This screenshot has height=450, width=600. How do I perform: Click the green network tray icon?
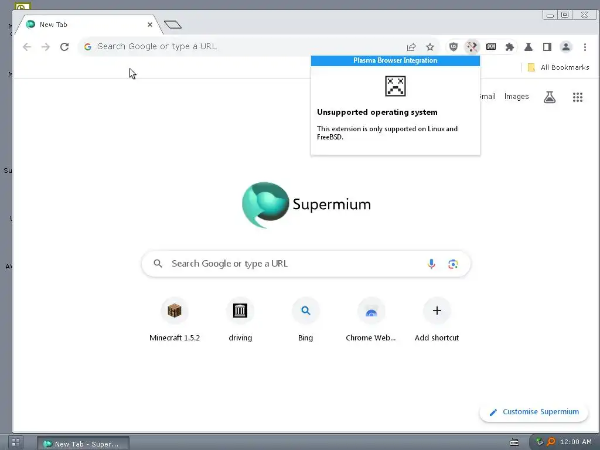pyautogui.click(x=540, y=442)
